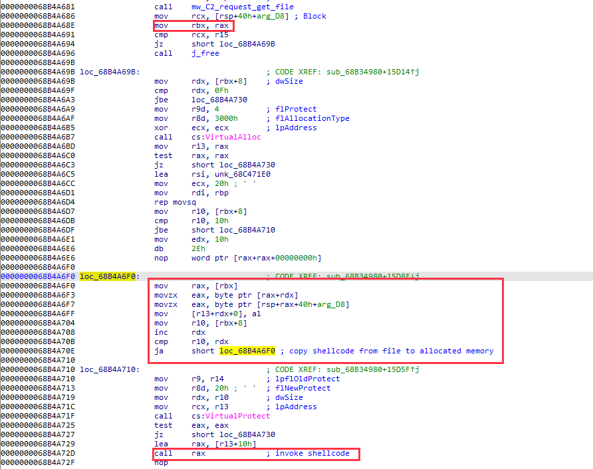Click the 3000h constant operand
This screenshot has width=593, height=469.
(226, 118)
